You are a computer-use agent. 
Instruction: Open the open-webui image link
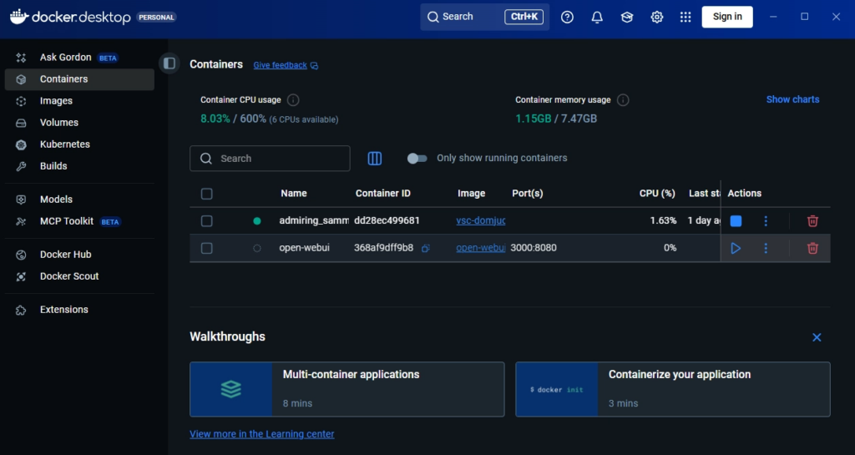point(480,248)
